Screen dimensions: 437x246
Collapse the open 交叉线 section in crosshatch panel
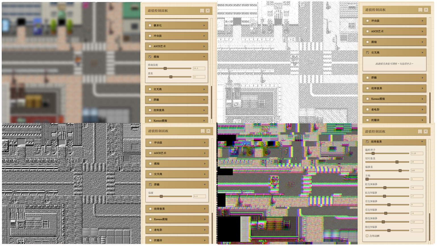click(x=423, y=53)
